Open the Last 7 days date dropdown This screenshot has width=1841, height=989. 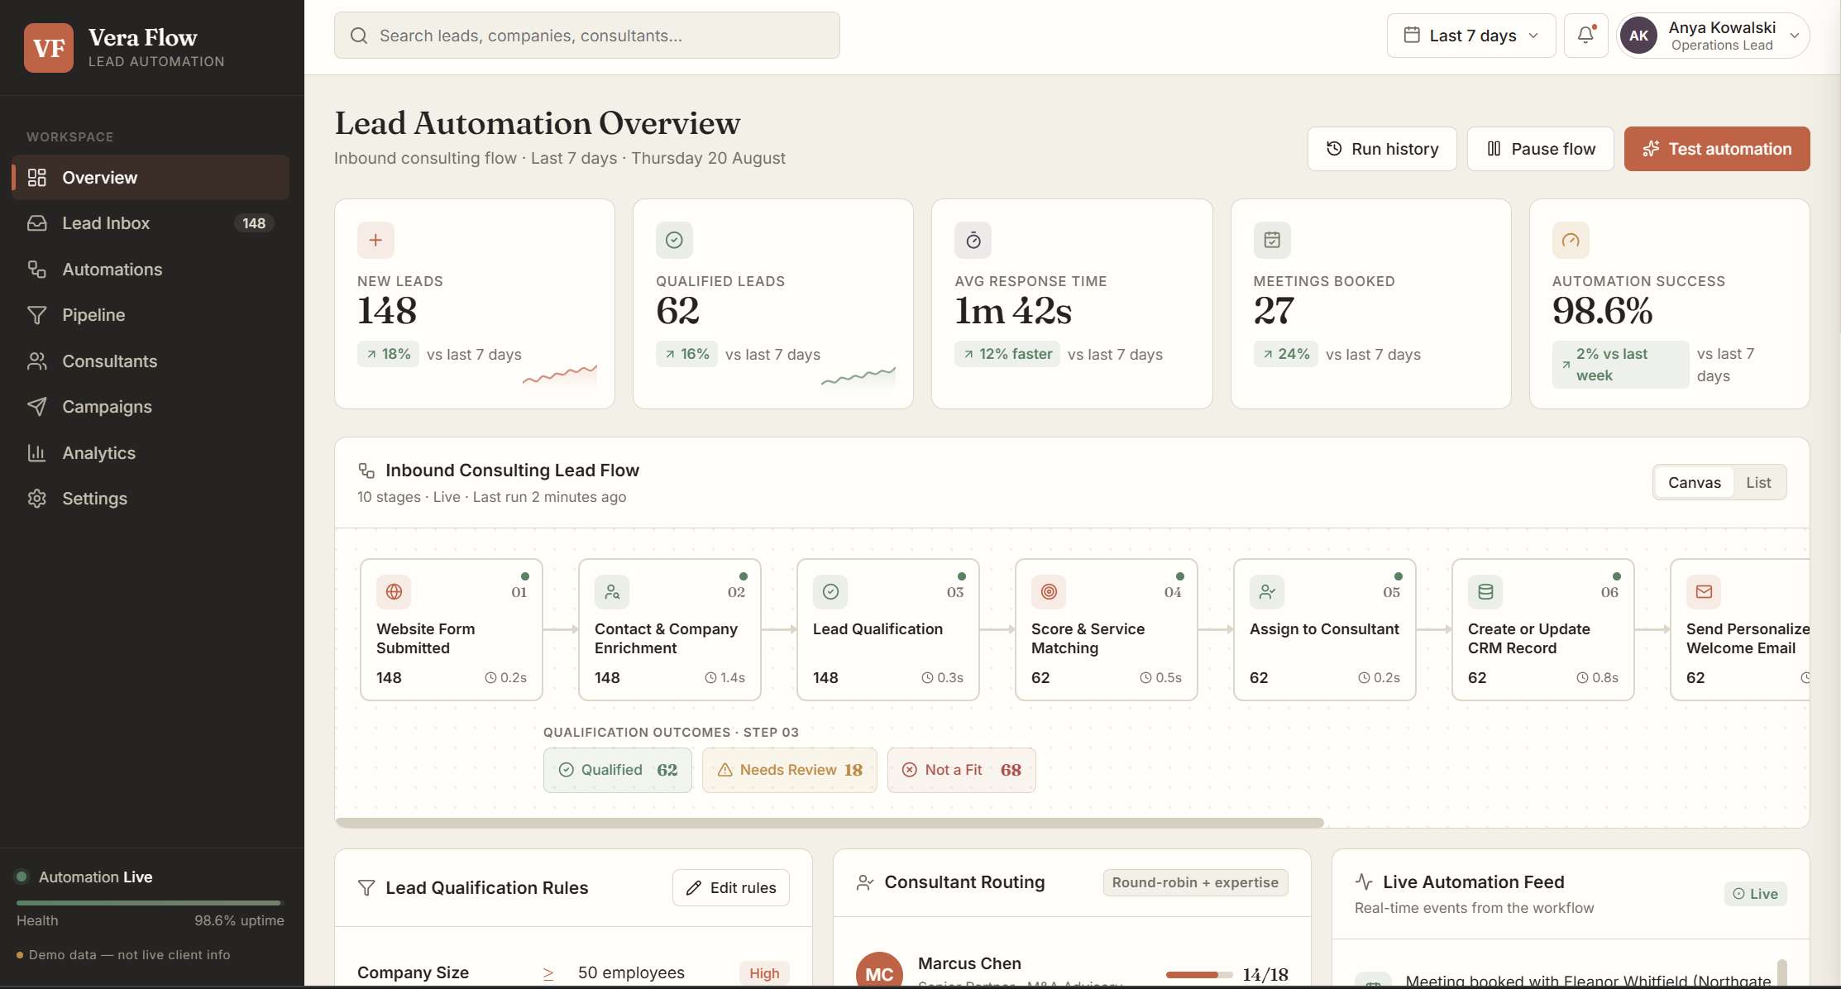1471,36
